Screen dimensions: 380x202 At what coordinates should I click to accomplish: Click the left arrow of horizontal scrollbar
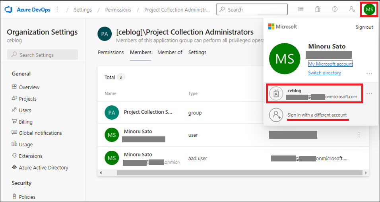point(101,173)
